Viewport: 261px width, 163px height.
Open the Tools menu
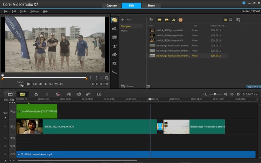23,11
